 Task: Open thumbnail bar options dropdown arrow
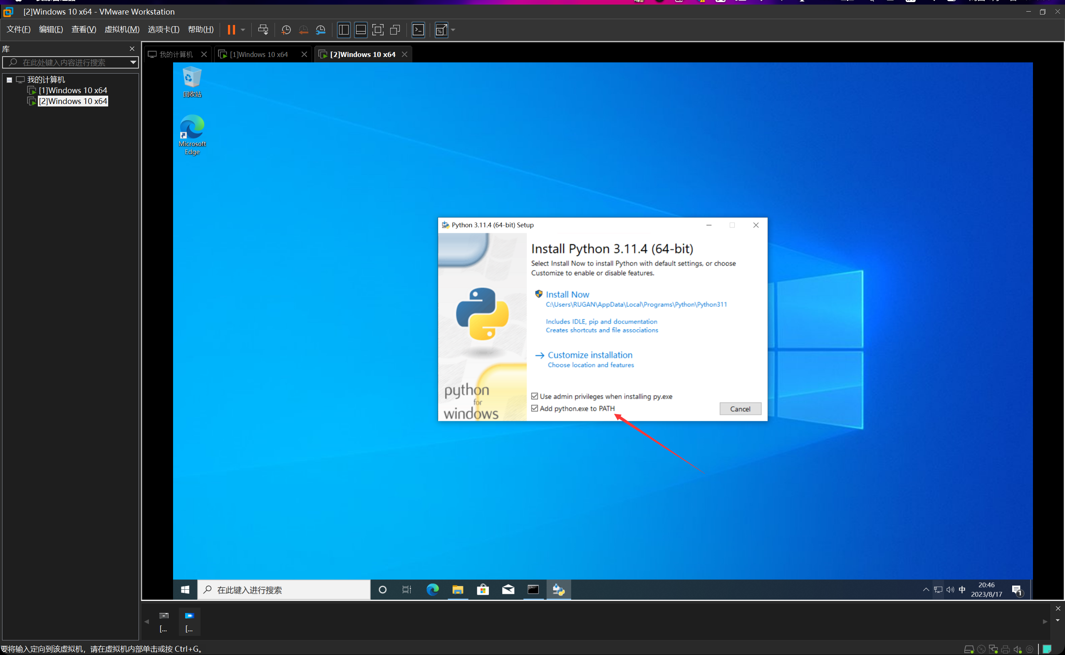click(x=1058, y=620)
